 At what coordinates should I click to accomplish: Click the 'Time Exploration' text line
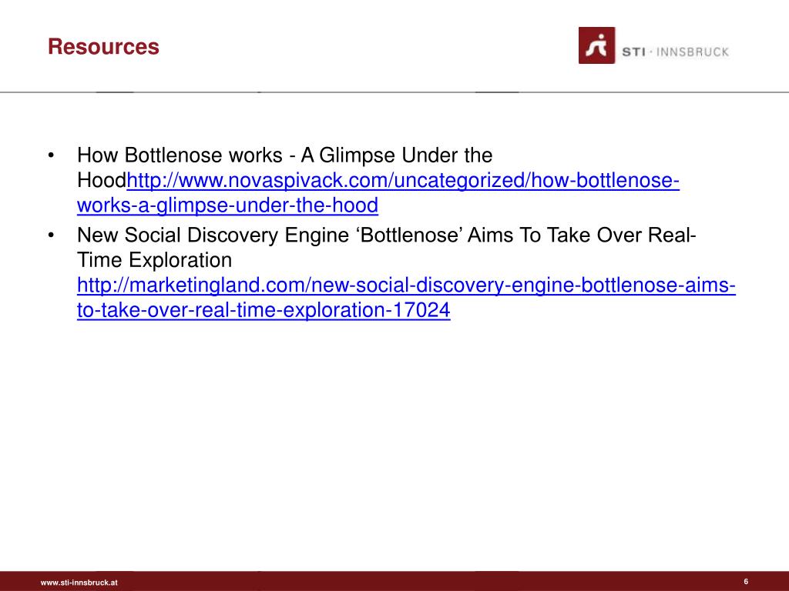tap(154, 260)
